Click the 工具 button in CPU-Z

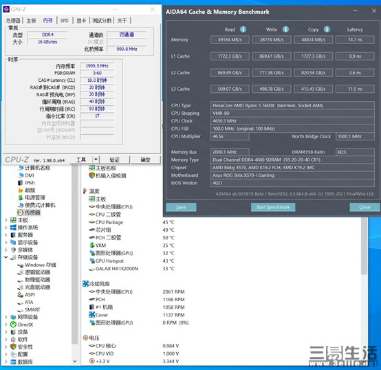(81, 160)
